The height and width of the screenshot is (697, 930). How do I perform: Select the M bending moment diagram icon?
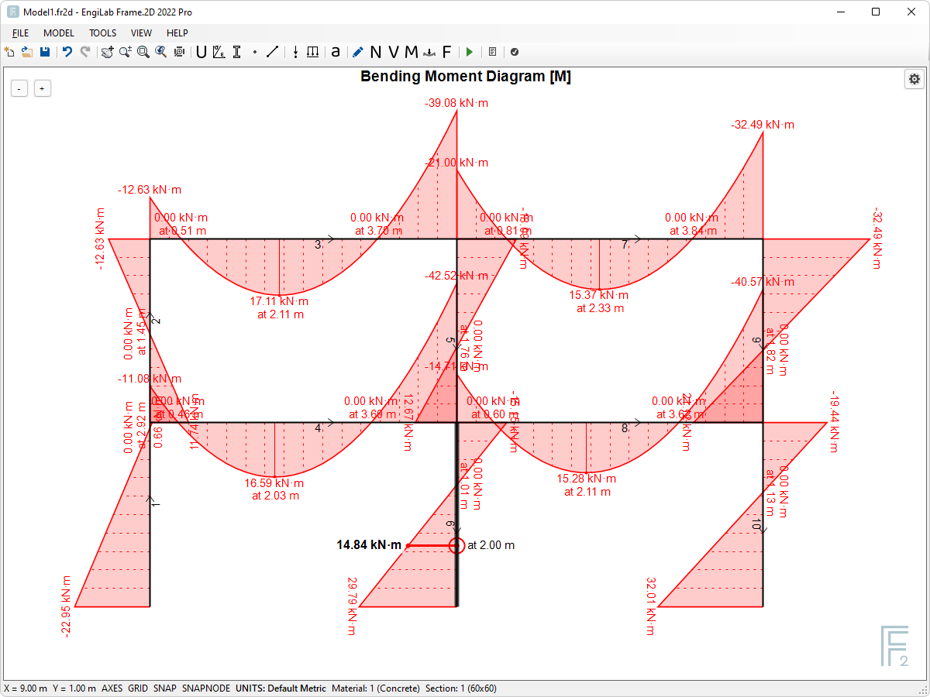point(412,52)
